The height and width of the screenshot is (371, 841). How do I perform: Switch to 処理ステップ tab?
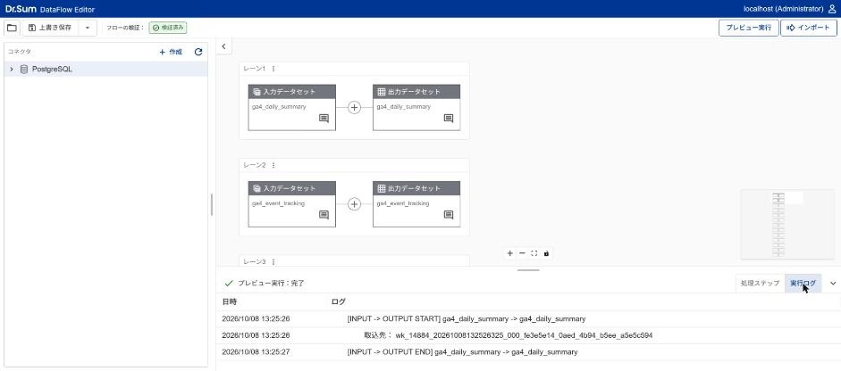(760, 284)
